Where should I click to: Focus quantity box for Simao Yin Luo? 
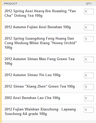[89, 75]
